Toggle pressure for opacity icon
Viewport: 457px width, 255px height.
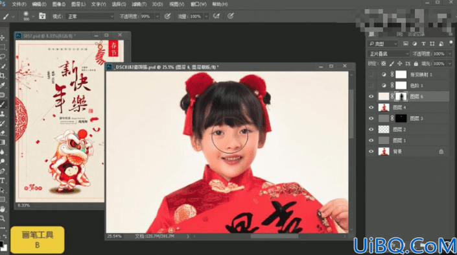click(x=167, y=16)
